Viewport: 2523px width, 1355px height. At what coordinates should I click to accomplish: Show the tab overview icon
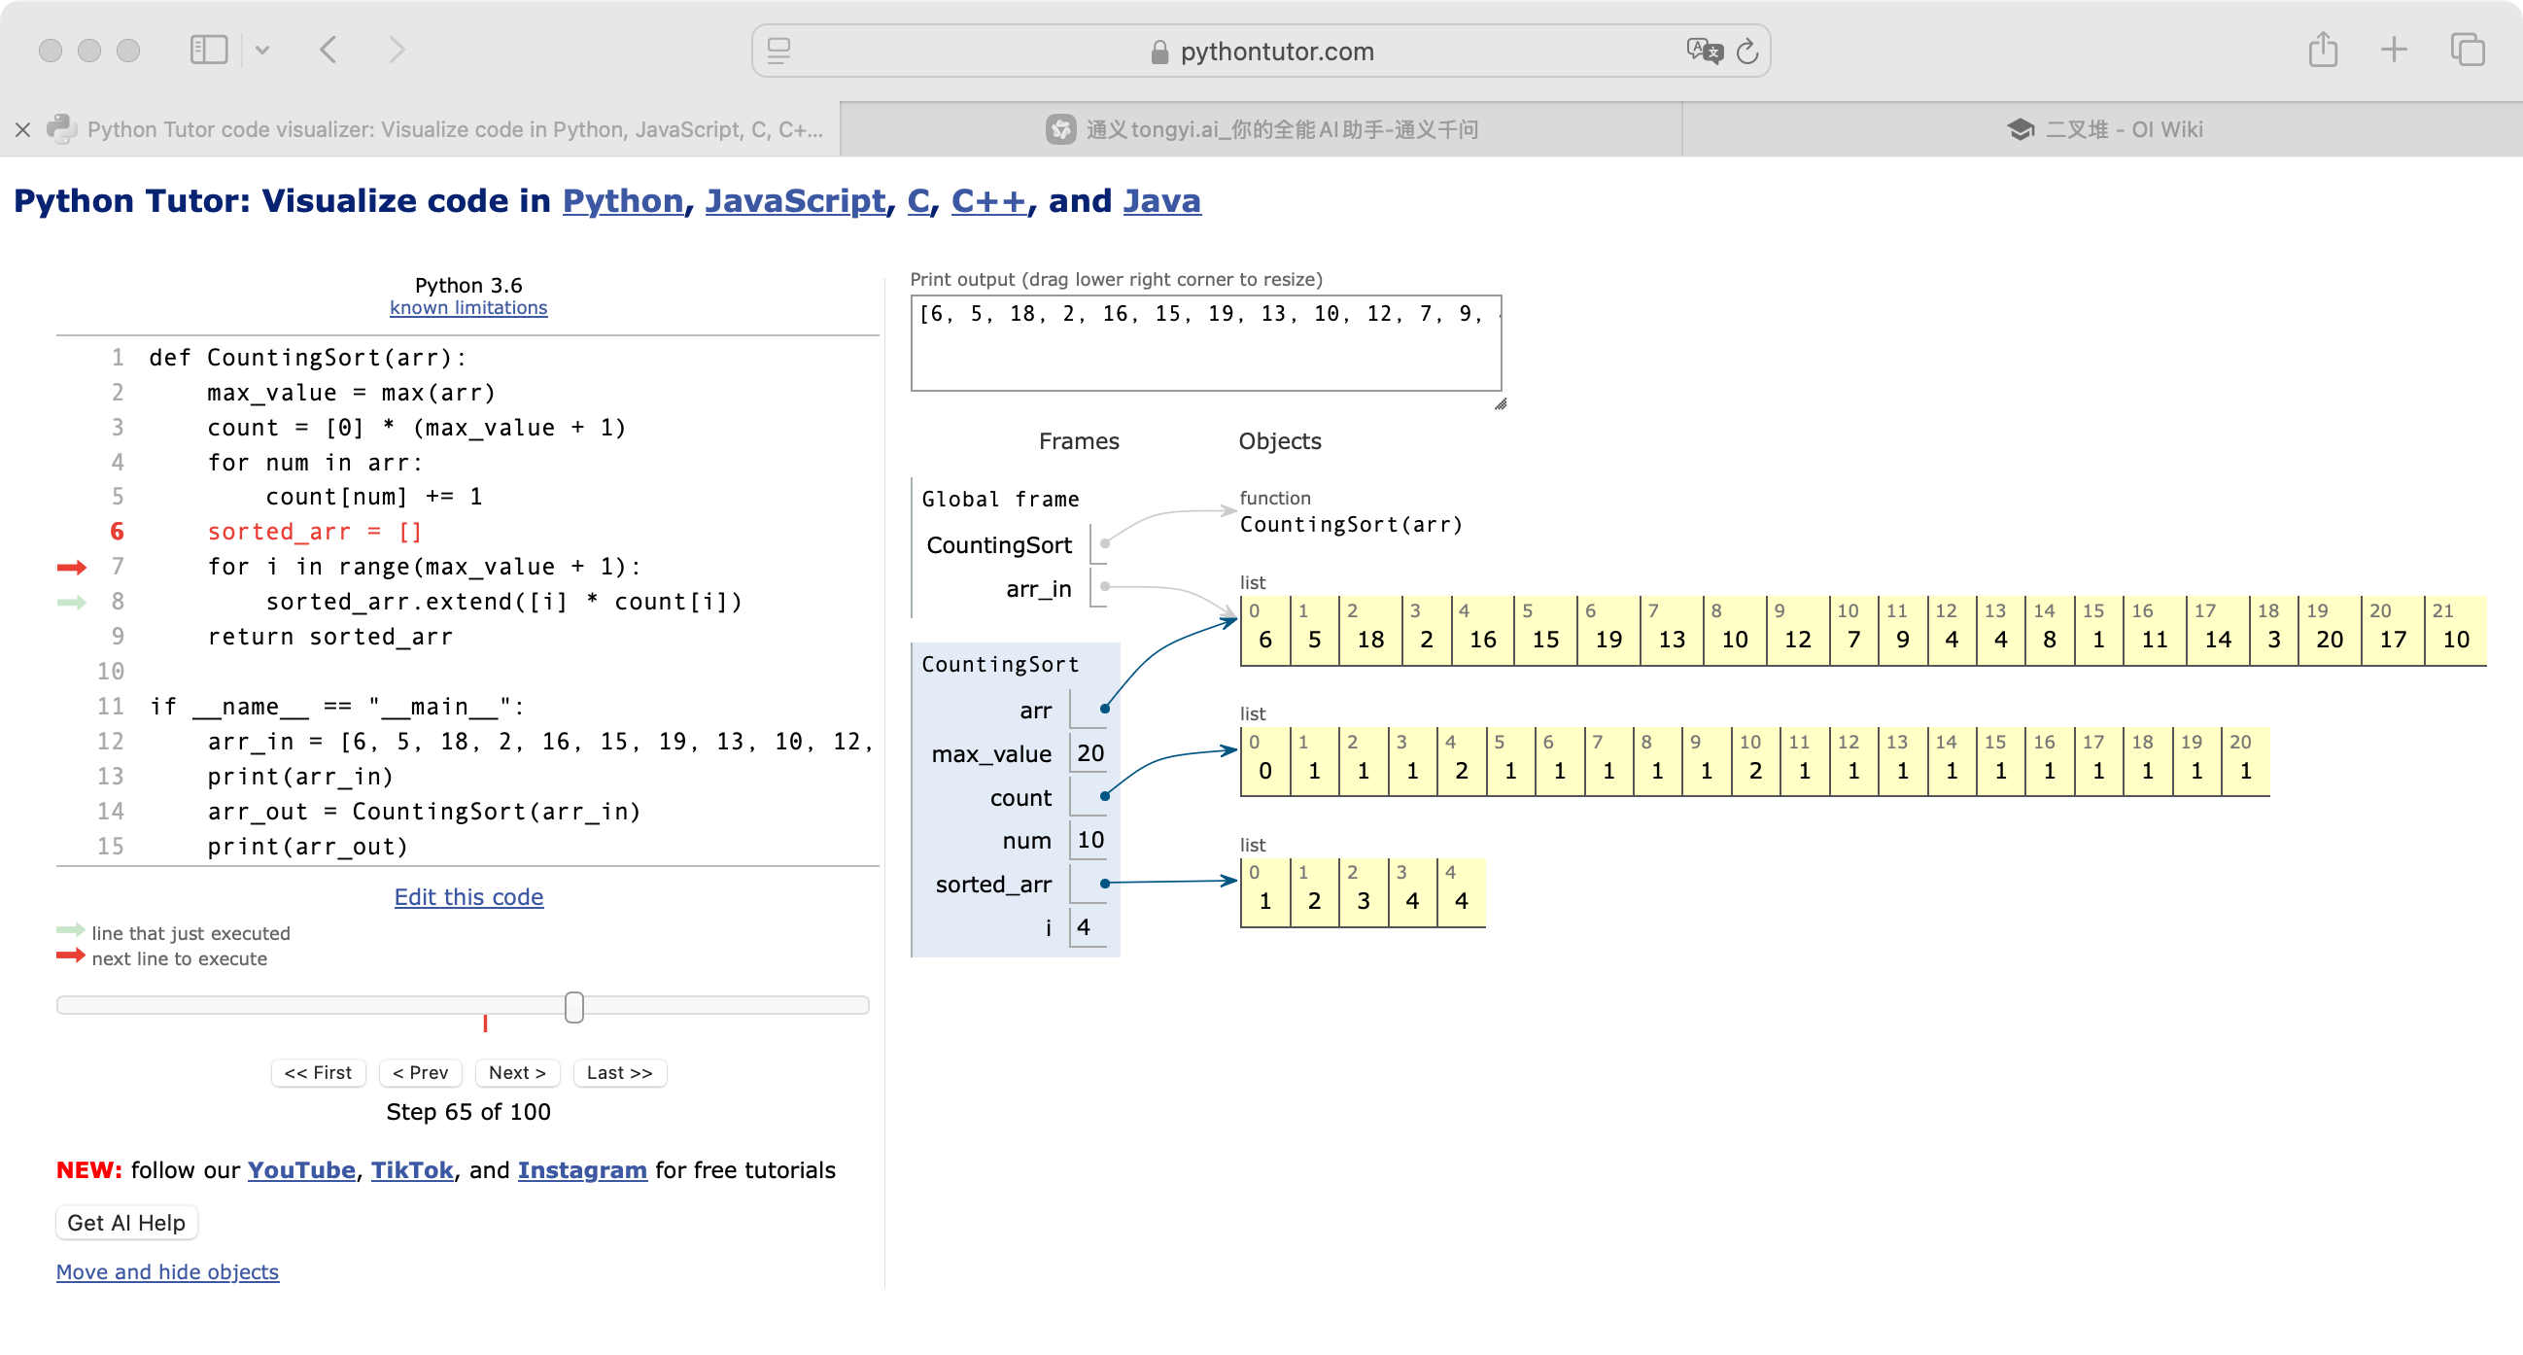2467,50
